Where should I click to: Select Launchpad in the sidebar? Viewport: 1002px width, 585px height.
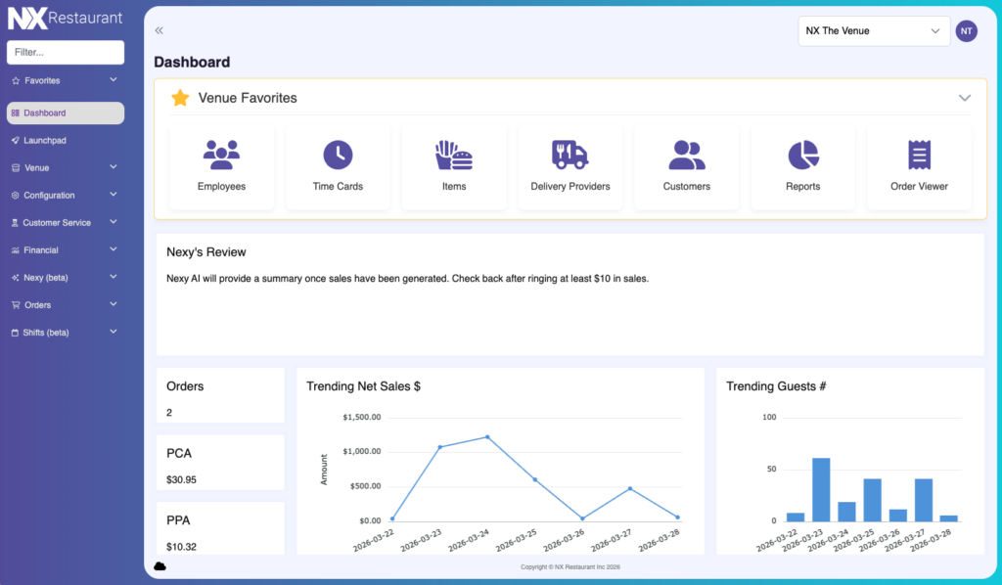[65, 140]
